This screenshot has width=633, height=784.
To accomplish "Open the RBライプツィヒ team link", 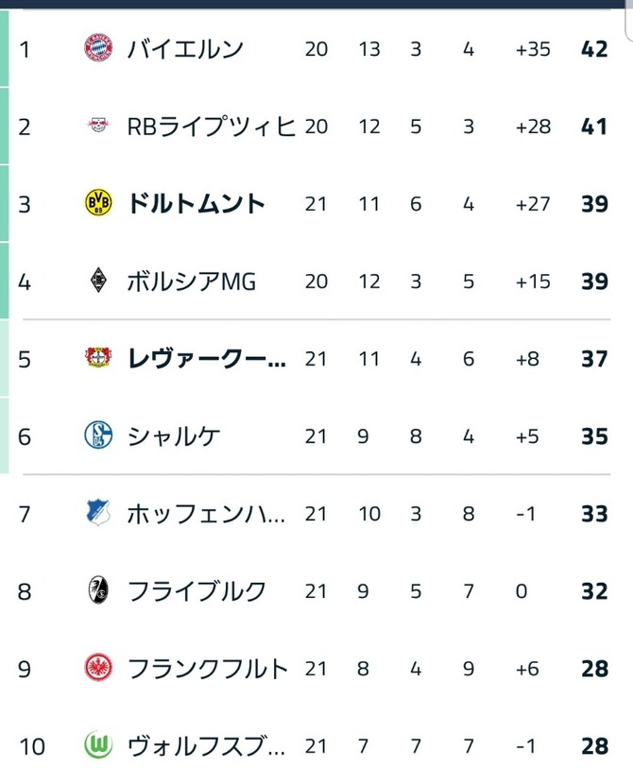I will pyautogui.click(x=211, y=127).
